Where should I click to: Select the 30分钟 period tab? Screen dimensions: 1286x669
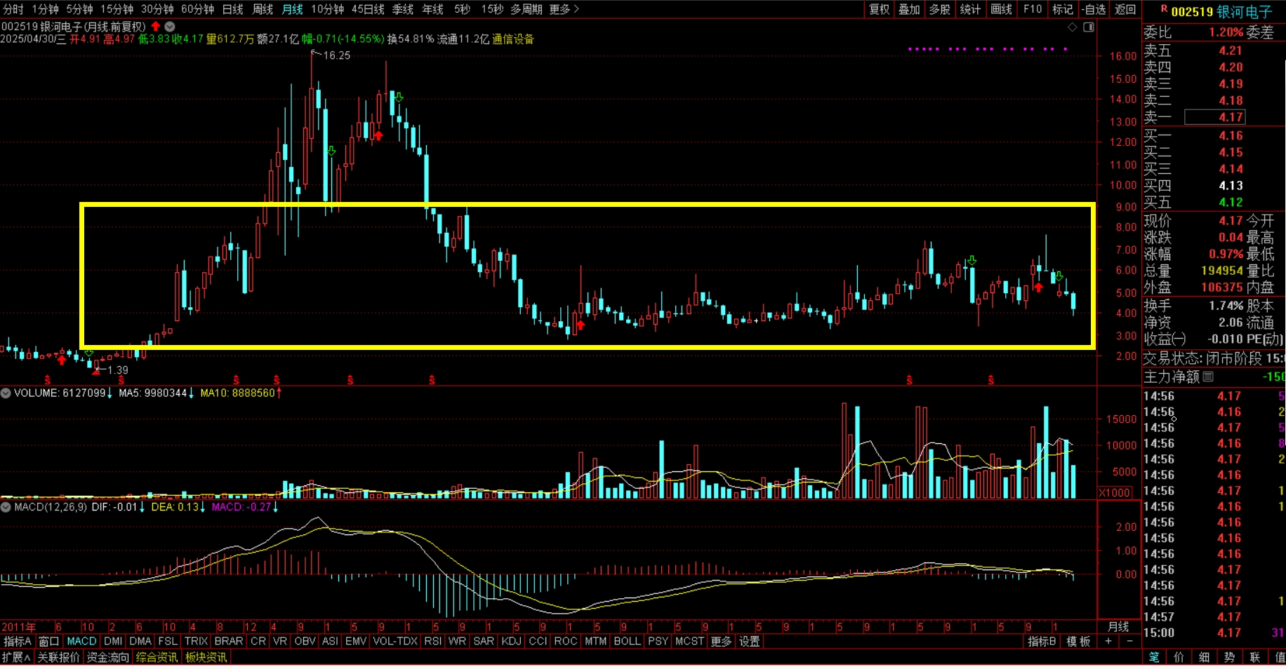click(x=157, y=9)
